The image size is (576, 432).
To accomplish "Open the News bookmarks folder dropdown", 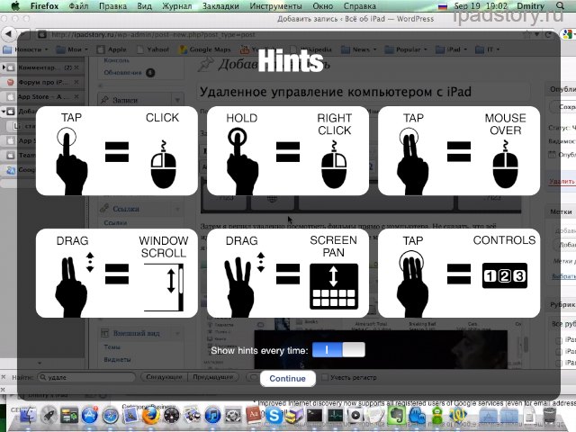I will coord(358,49).
